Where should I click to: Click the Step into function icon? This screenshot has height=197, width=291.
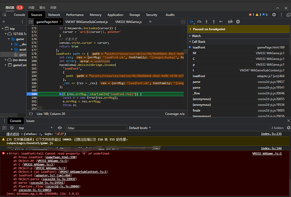[207, 21]
